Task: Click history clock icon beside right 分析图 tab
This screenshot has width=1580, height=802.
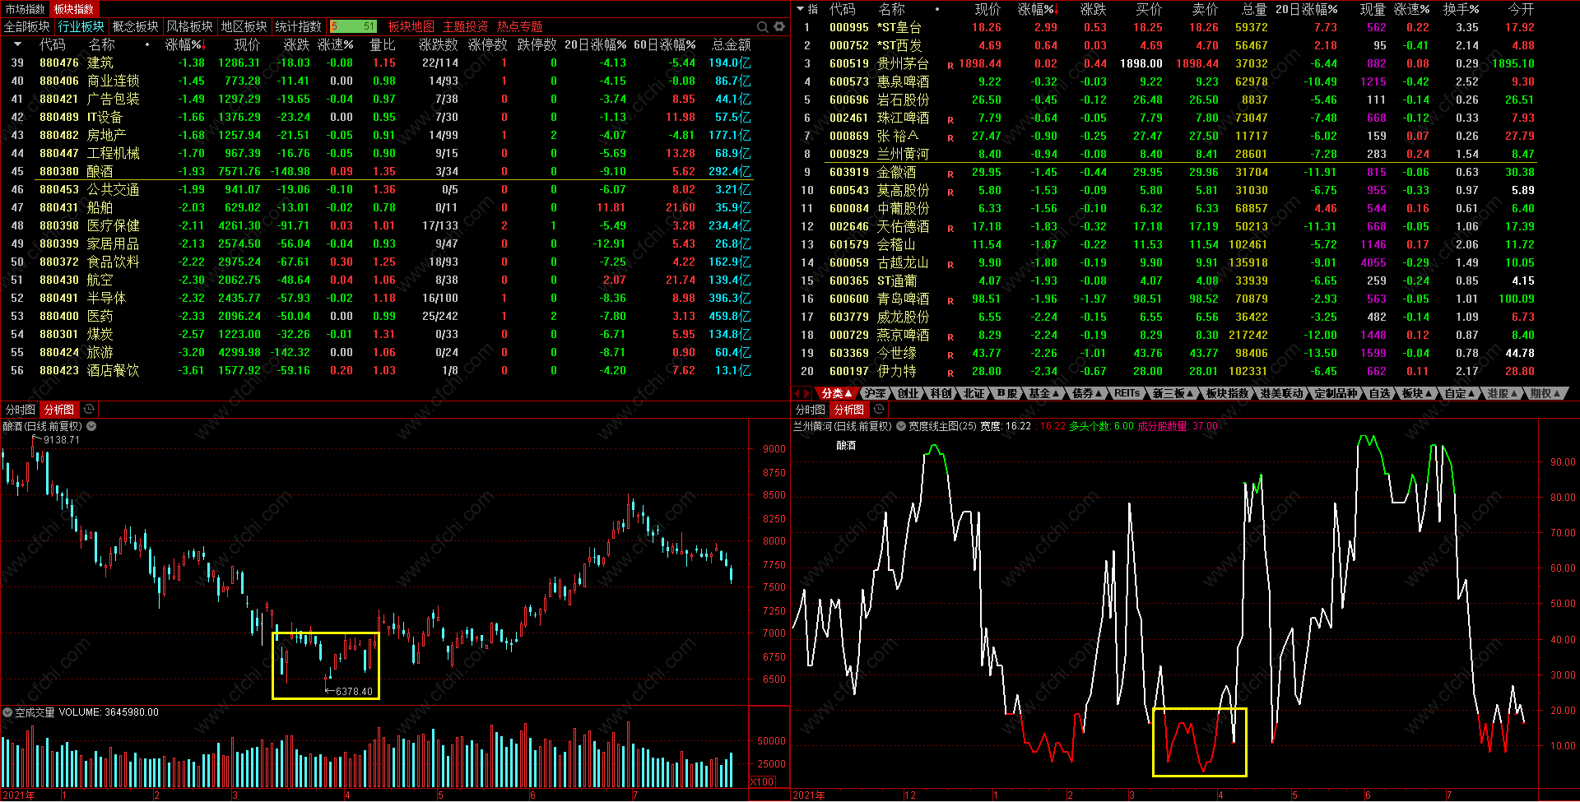Action: [879, 409]
